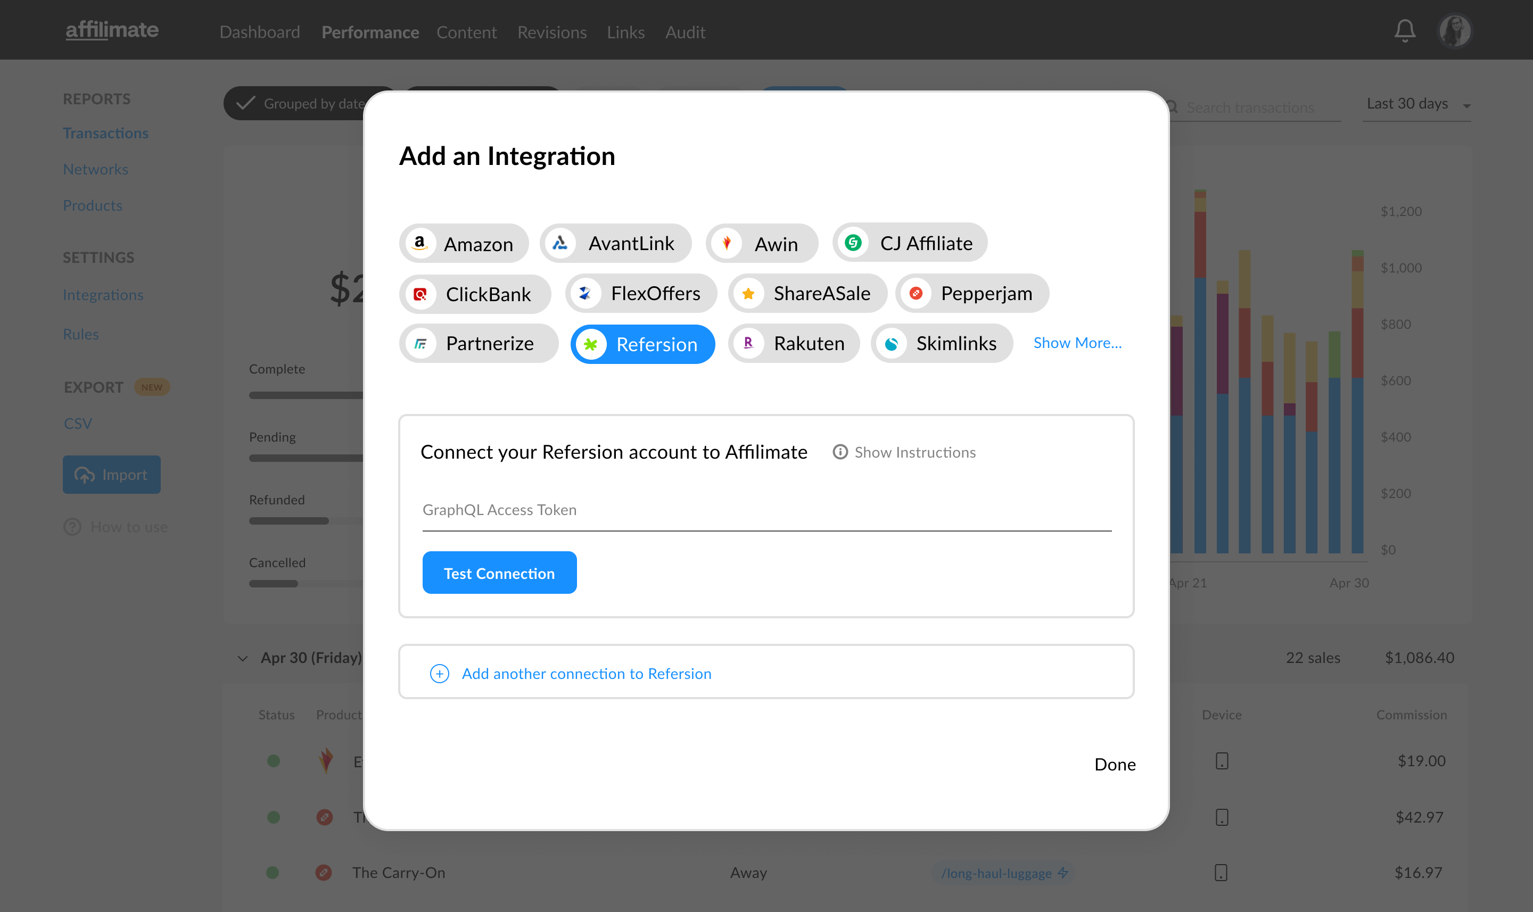Screen dimensions: 1533x912
Task: Click Show More... to reveal more networks
Action: [1077, 343]
